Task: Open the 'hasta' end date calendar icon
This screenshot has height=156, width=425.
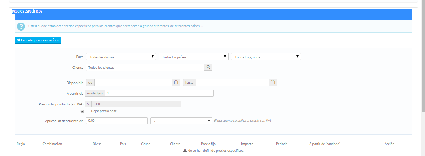Action: coord(273,83)
